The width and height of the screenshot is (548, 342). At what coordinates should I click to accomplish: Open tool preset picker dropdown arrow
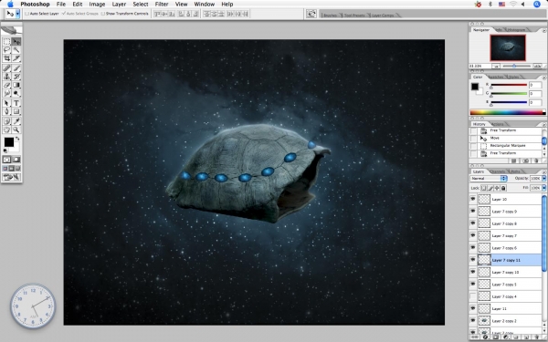coord(17,14)
